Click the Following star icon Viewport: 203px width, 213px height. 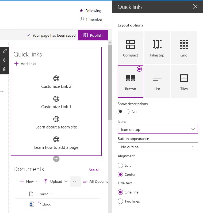[x=81, y=10]
